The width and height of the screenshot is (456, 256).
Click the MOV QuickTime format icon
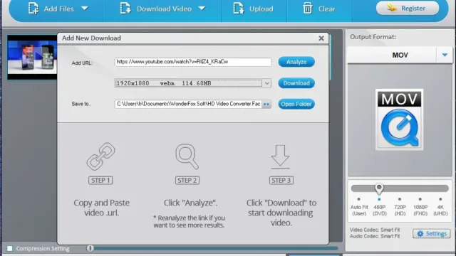(x=399, y=119)
